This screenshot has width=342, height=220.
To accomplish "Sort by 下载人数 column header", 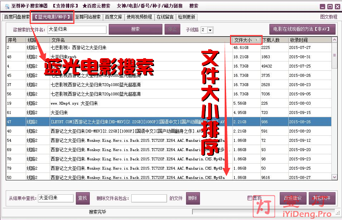I will pos(274,40).
